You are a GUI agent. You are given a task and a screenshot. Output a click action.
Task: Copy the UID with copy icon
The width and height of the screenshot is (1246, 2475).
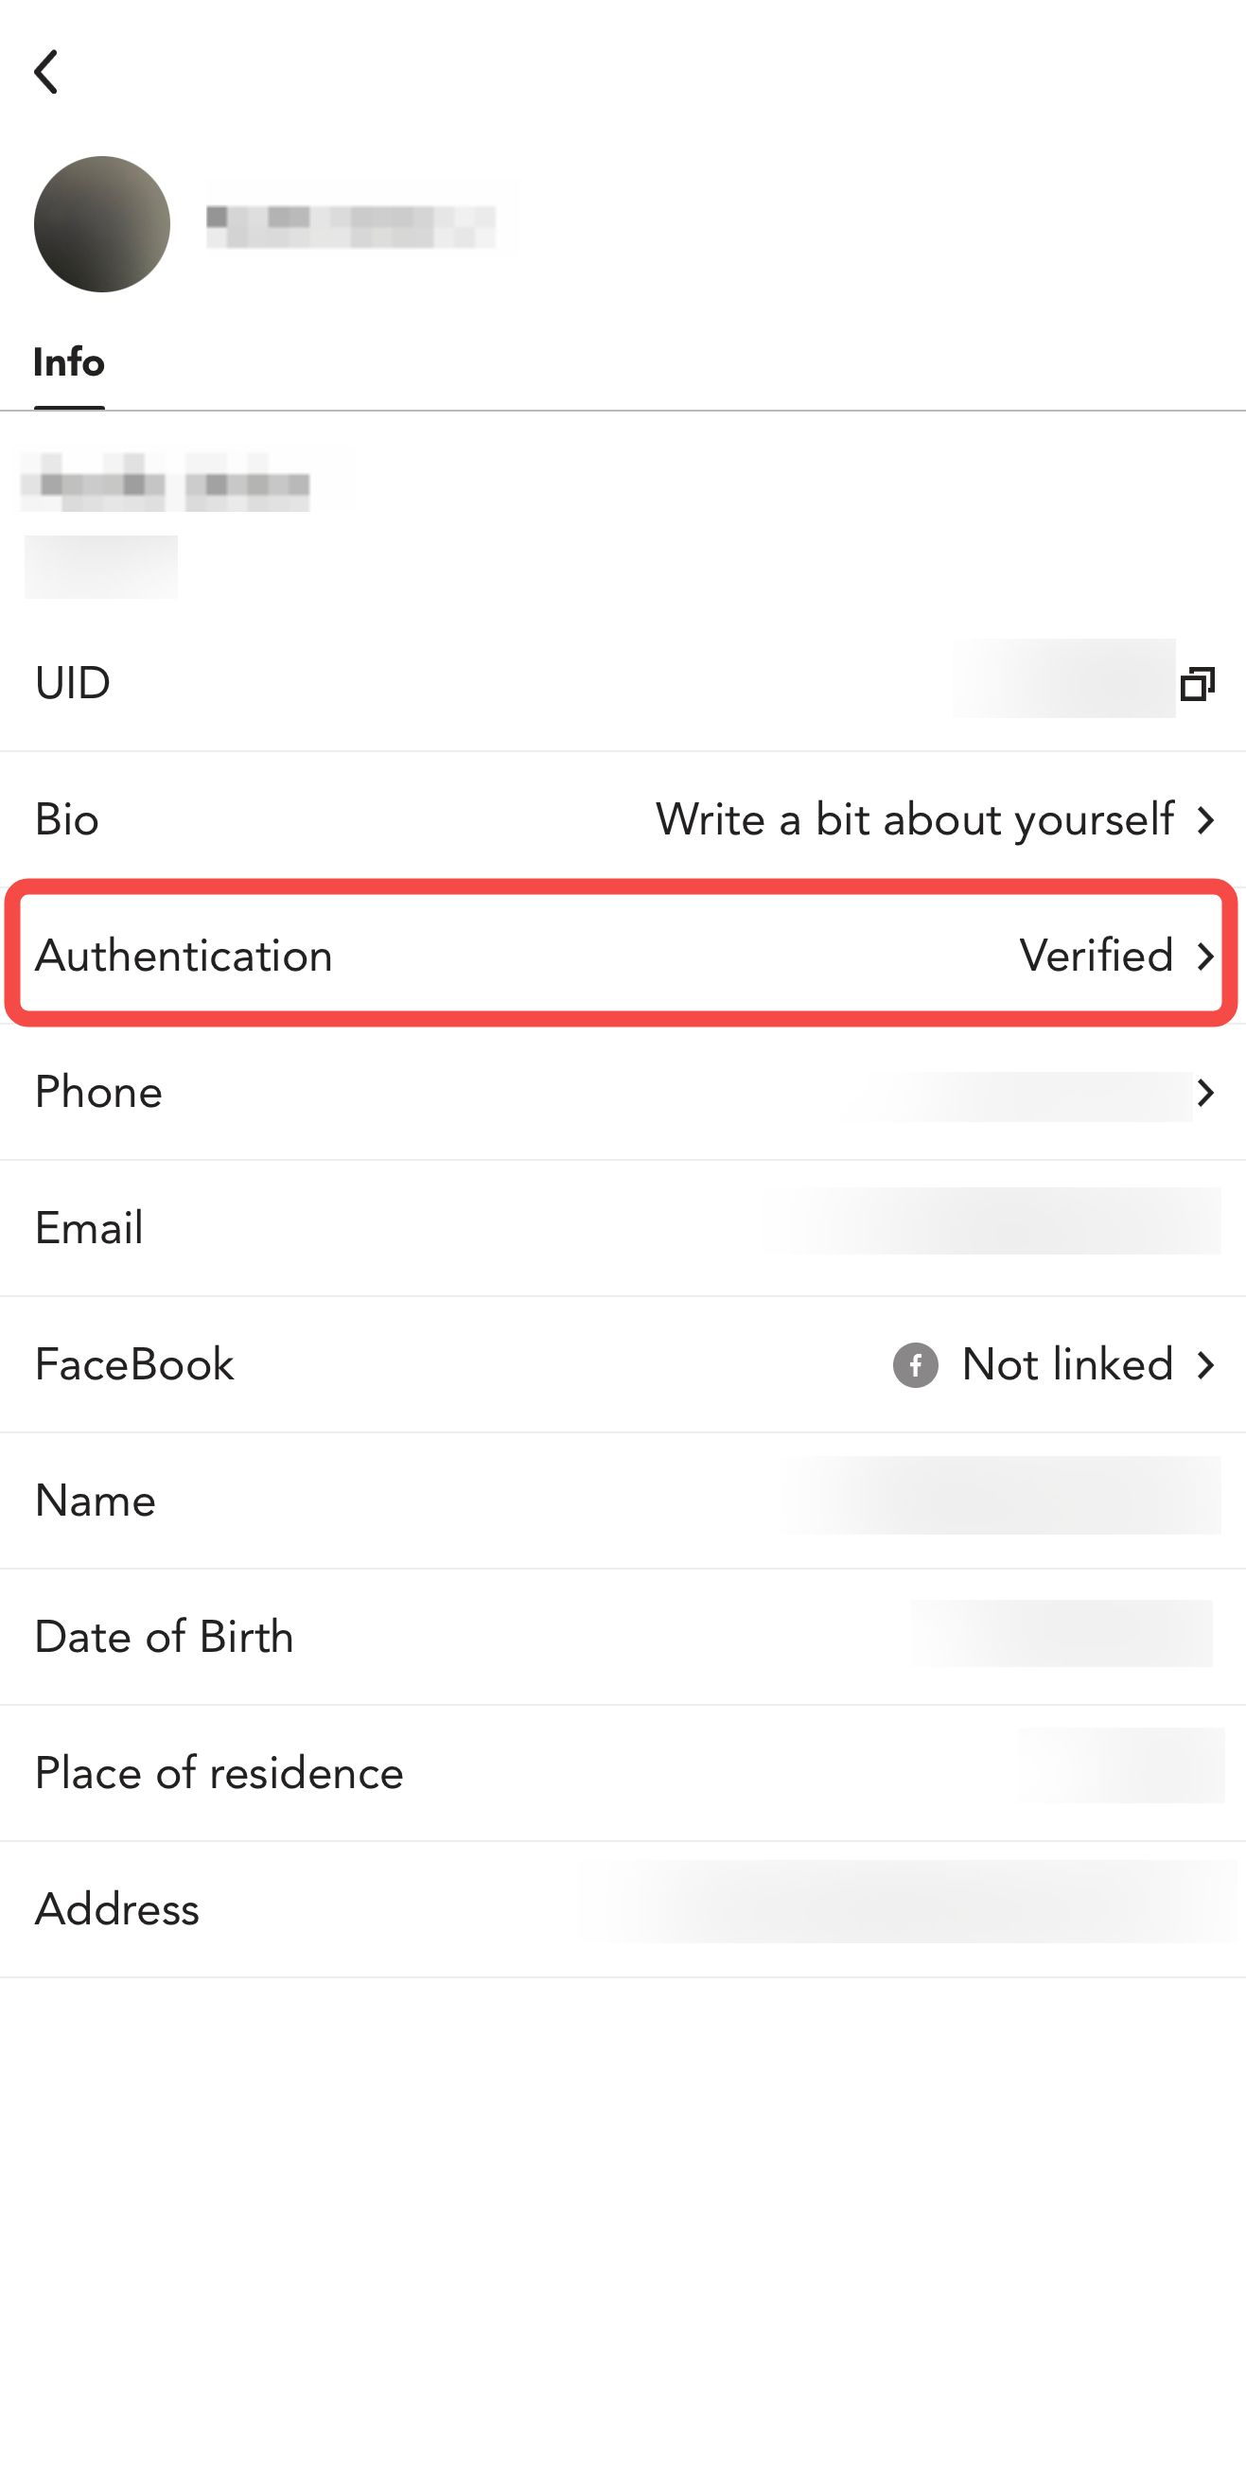(1197, 683)
